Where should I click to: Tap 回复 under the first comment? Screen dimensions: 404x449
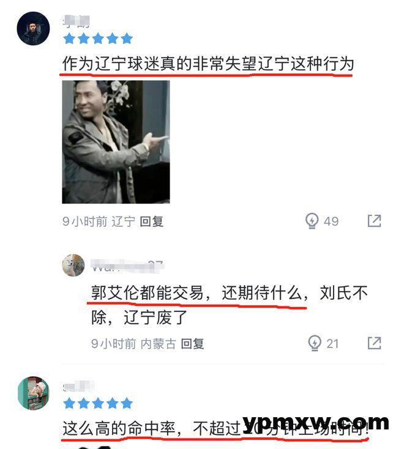[152, 221]
